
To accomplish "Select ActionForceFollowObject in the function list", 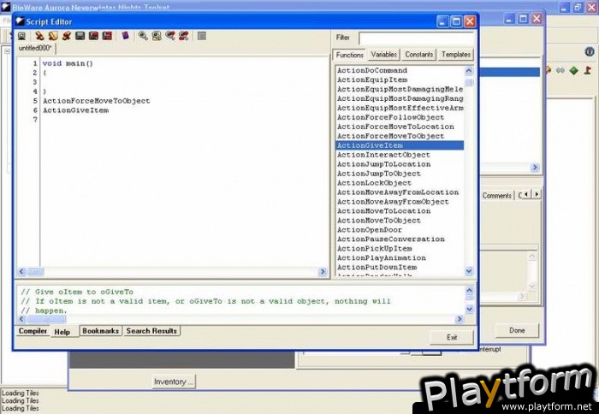I will pyautogui.click(x=400, y=117).
